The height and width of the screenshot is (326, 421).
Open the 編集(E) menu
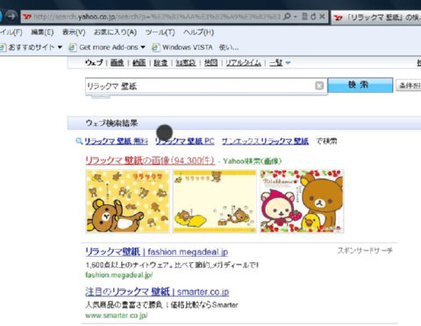(42, 32)
